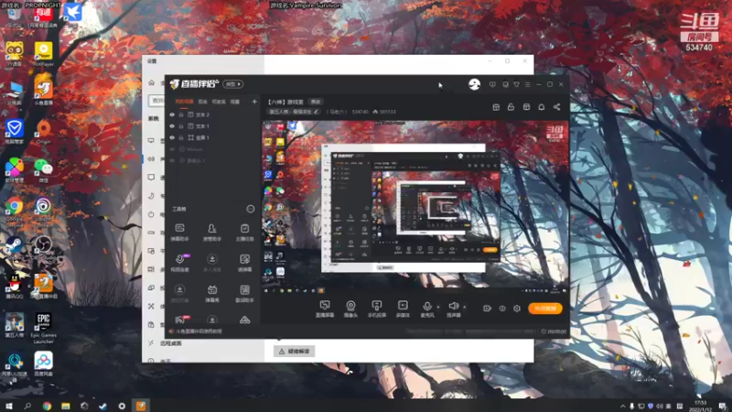Open Steam from the taskbar
Image resolution: width=732 pixels, height=412 pixels.
[x=102, y=406]
